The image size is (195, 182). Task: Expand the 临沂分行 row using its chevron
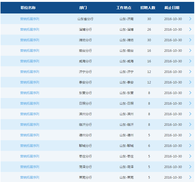[x=190, y=124]
